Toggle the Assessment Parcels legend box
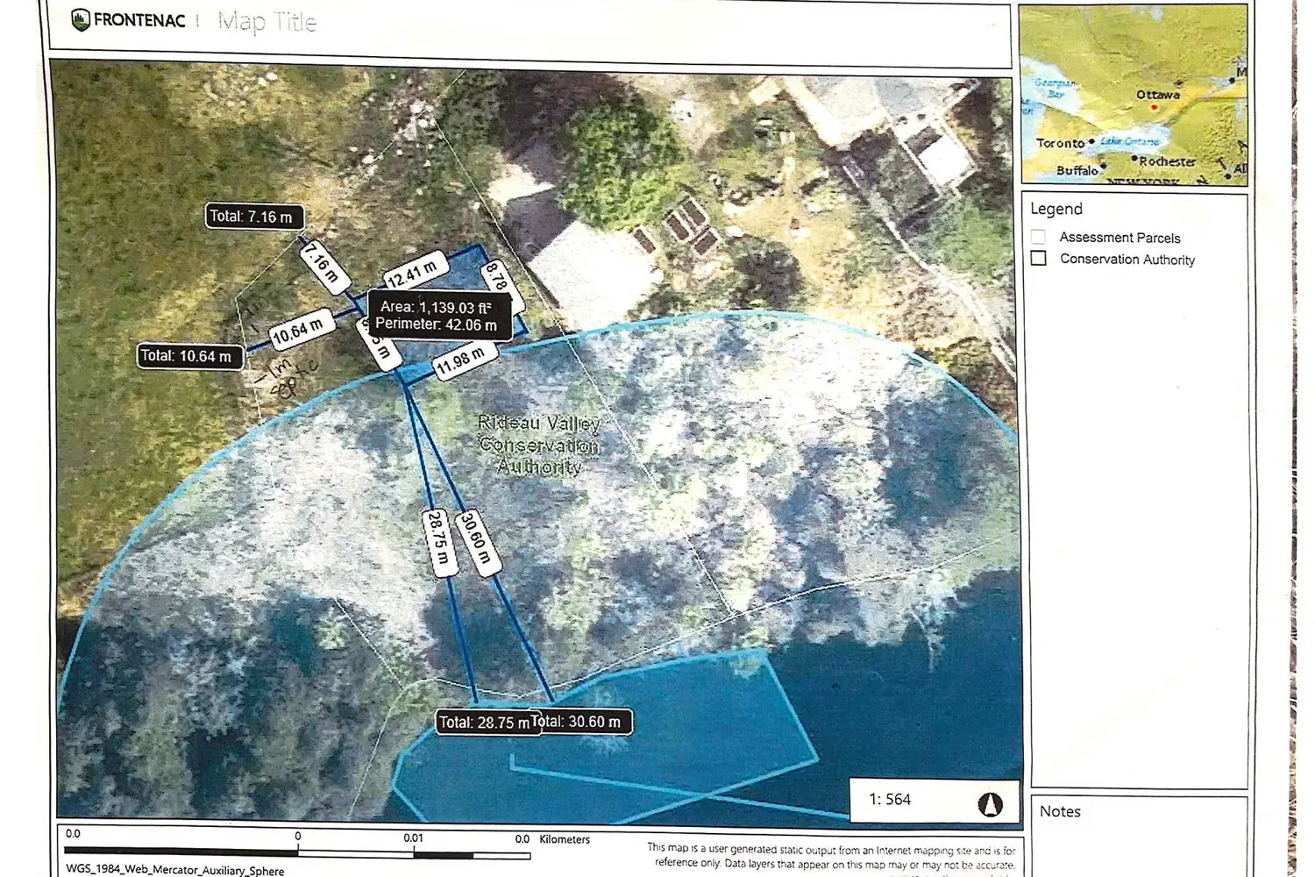 (x=1038, y=237)
